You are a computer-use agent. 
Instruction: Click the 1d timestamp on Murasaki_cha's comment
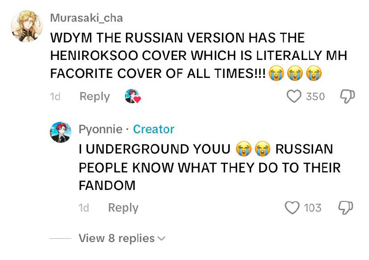[x=55, y=96]
